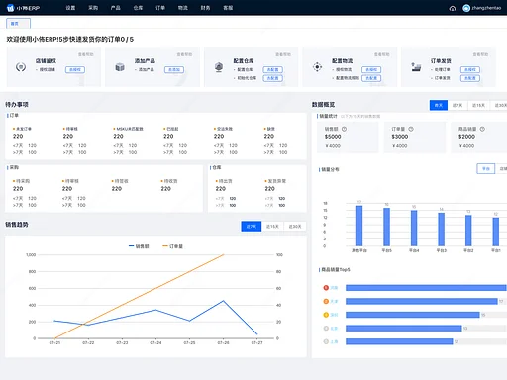Click the 添加产品 card box icon

(120, 67)
